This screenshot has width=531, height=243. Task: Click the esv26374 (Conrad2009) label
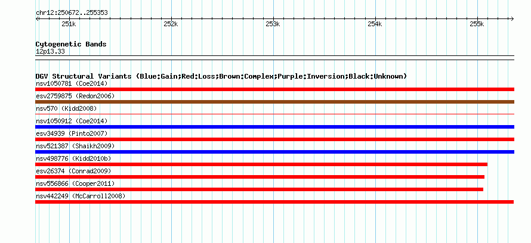(x=73, y=171)
